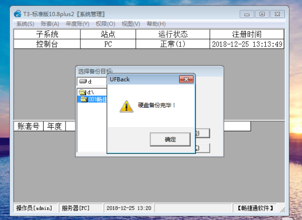Click the d: drive icon in selector
The height and width of the screenshot is (220, 302).
point(83,81)
